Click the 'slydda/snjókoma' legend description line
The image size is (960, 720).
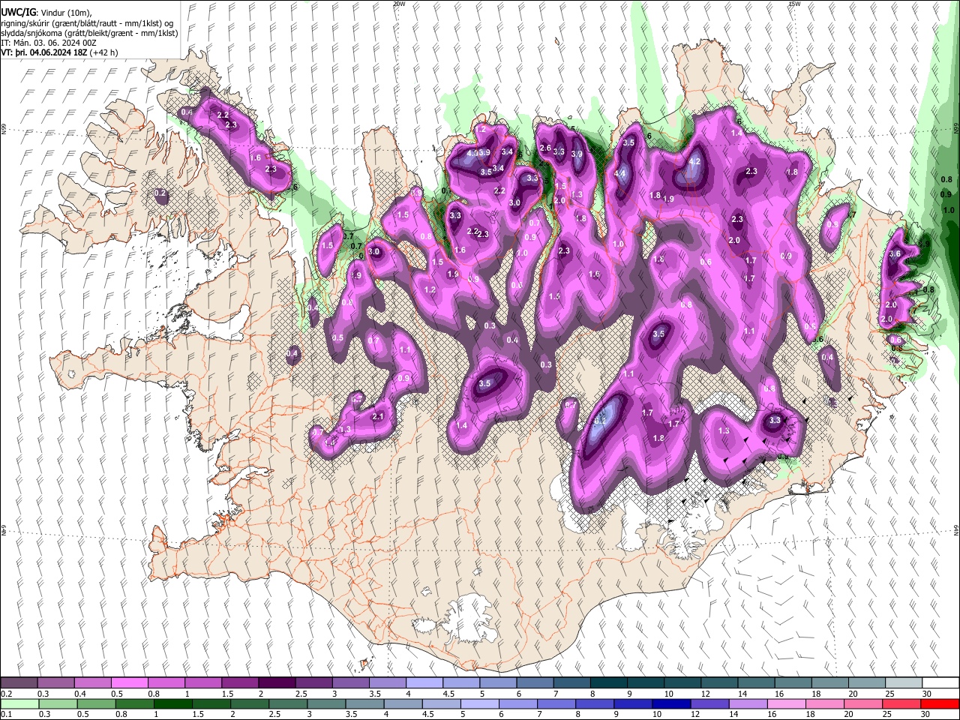click(89, 34)
